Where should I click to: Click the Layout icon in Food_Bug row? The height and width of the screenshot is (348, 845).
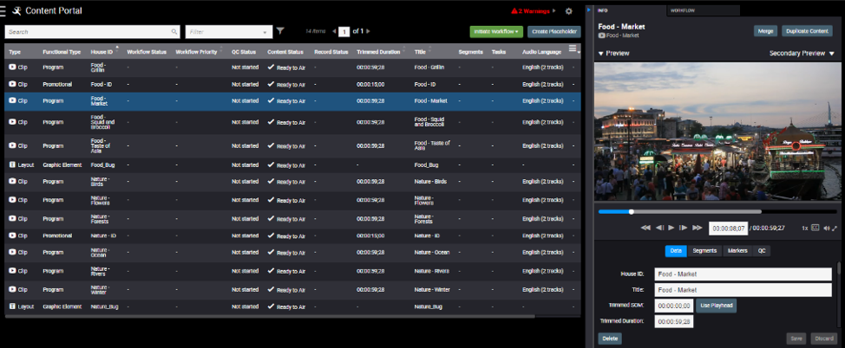click(12, 165)
